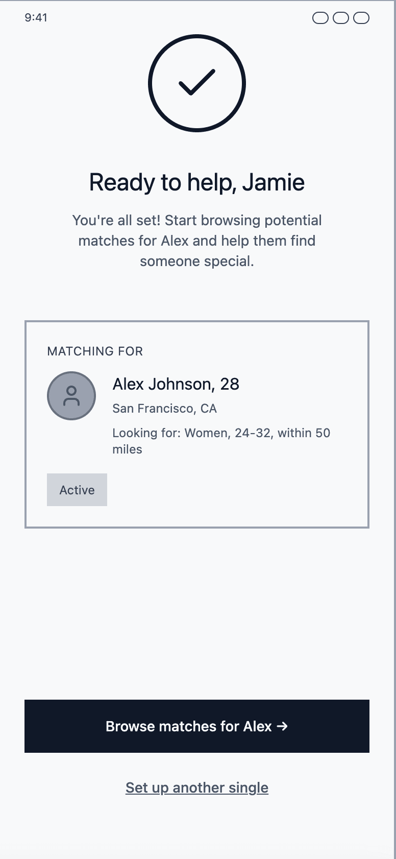The image size is (396, 859).
Task: Expand the Looking for preferences text
Action: click(221, 441)
